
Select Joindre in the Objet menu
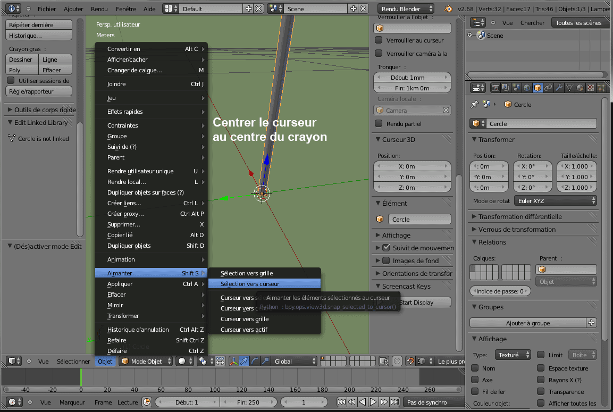[152, 84]
